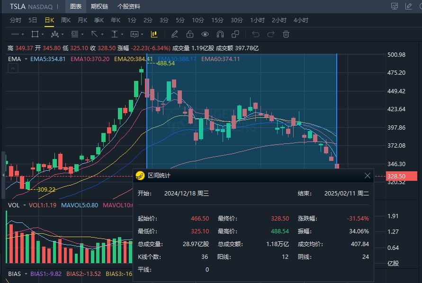Screen dimensions: 422x283
Task: Select the text annotation tool
Action: [x=135, y=34]
